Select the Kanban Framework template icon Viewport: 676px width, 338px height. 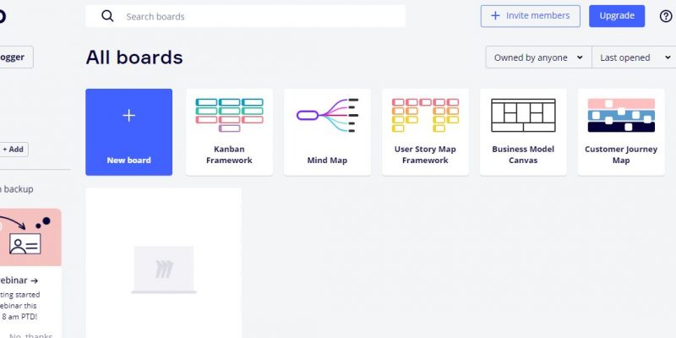tap(229, 116)
